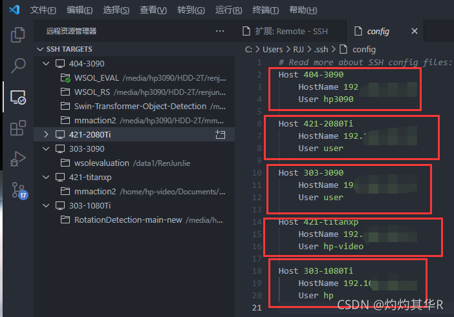Click the folder icon for WSOL_RS
Image resolution: width=454 pixels, height=317 pixels.
click(65, 92)
